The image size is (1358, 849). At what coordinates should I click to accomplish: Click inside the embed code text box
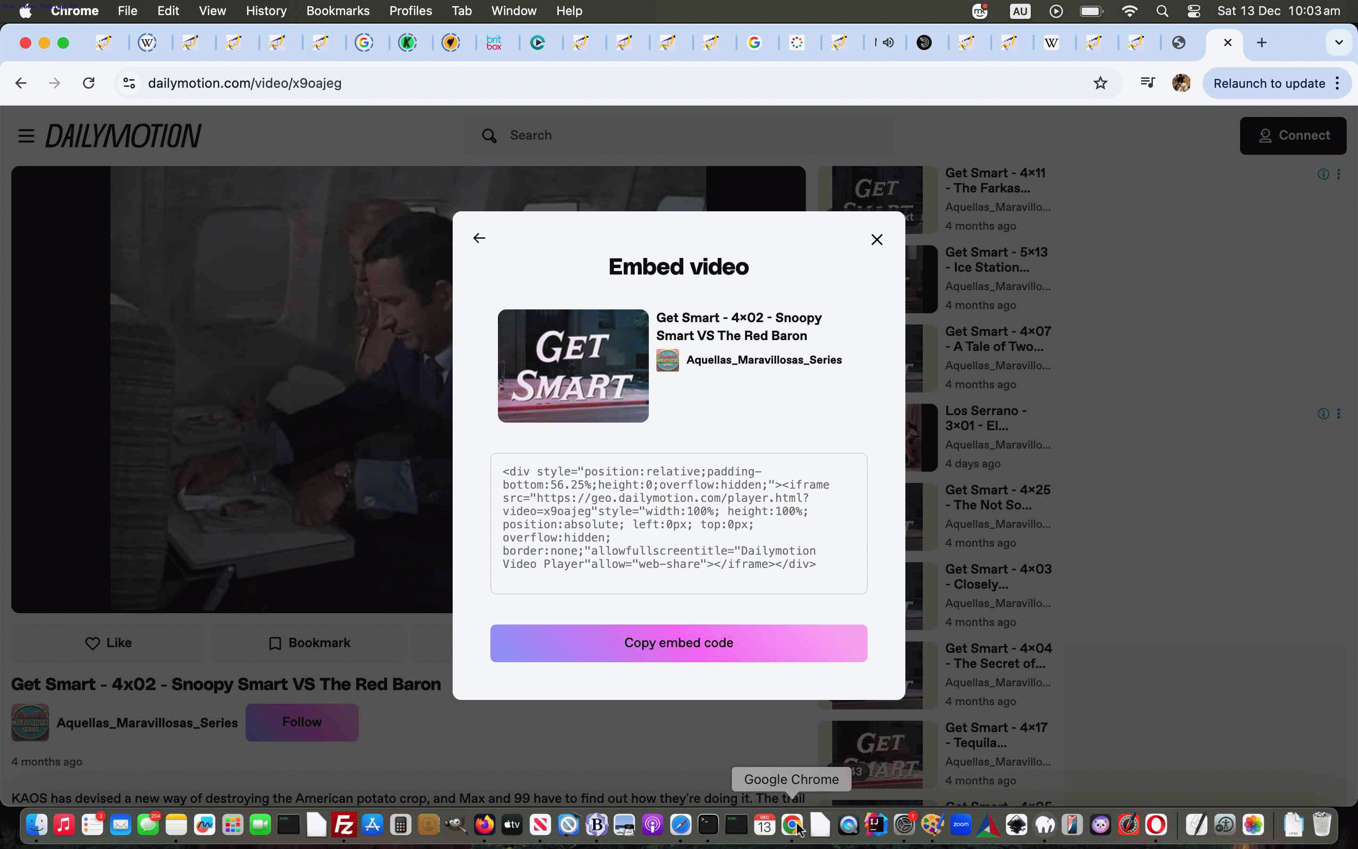678,523
